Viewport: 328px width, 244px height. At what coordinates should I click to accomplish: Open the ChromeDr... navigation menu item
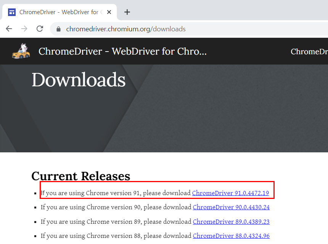(309, 52)
